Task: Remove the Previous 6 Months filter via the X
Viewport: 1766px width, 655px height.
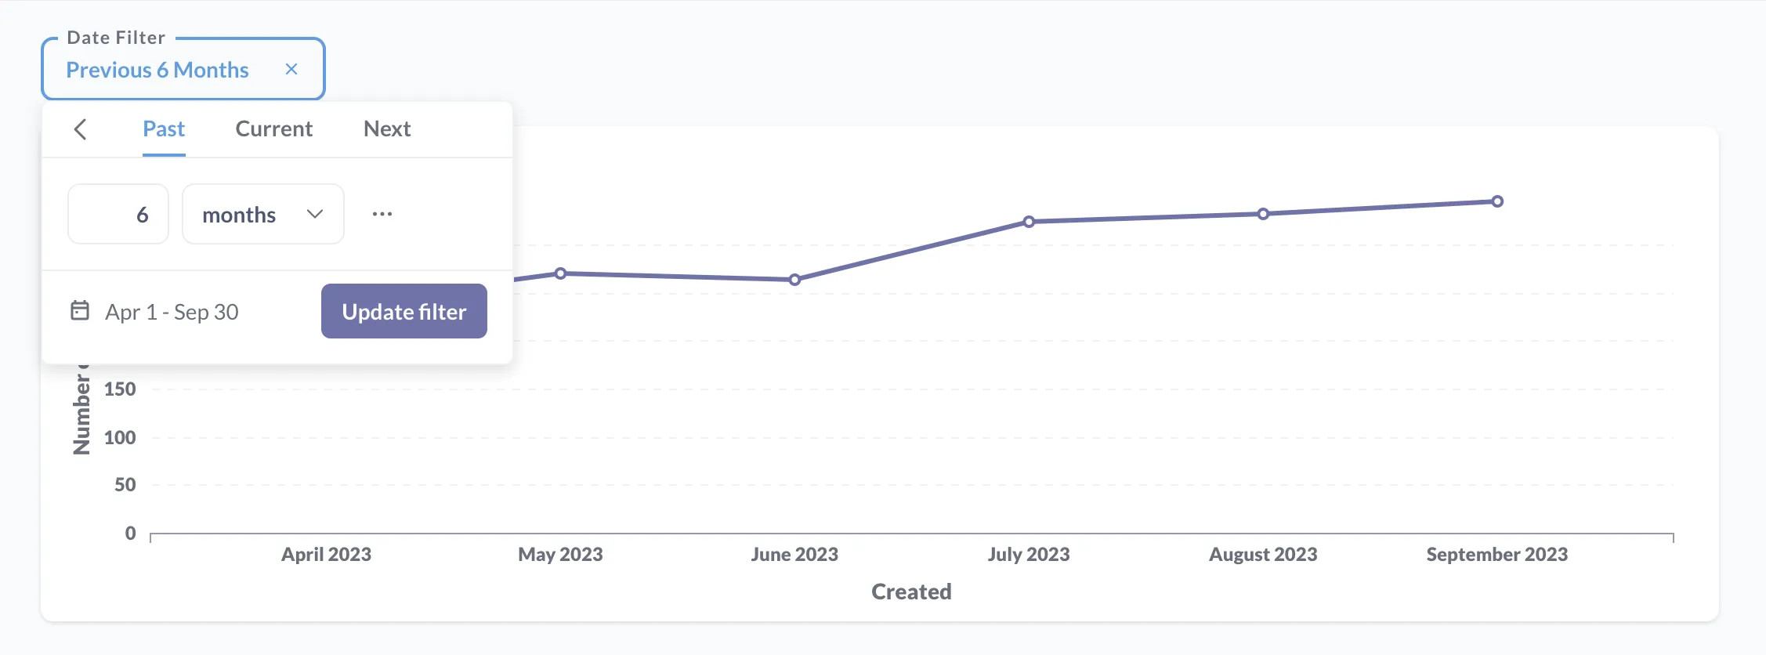Action: (x=291, y=69)
